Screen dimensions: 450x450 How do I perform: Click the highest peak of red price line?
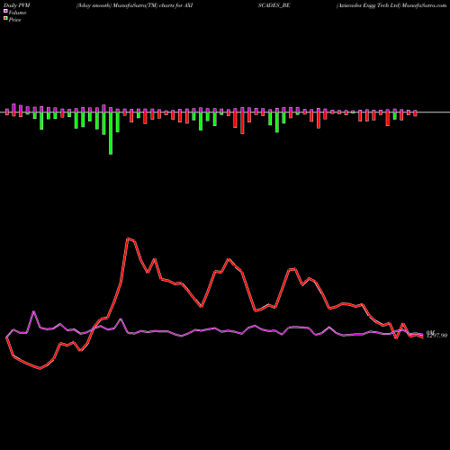click(x=129, y=238)
